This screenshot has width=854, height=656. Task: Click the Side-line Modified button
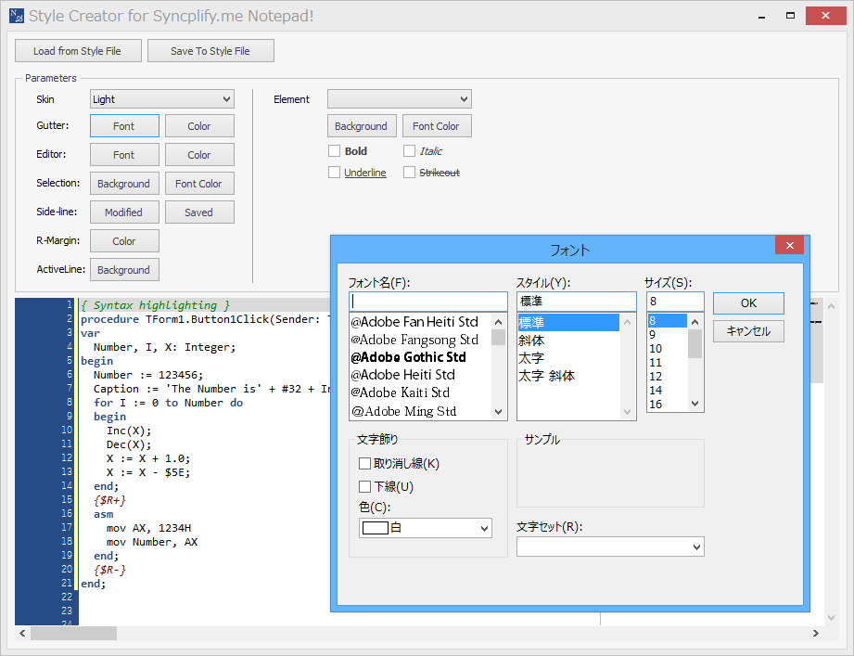(x=124, y=212)
